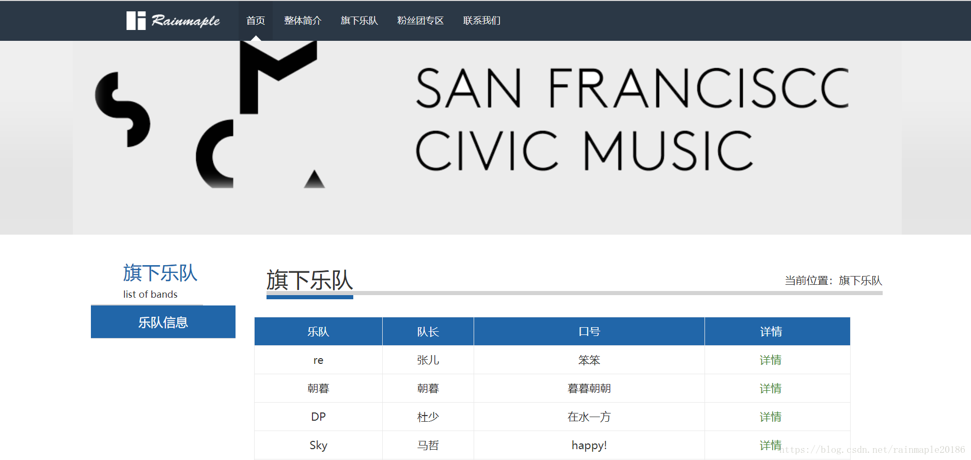Open 旗下乐队 in the top navigation
The width and height of the screenshot is (971, 460).
click(359, 21)
